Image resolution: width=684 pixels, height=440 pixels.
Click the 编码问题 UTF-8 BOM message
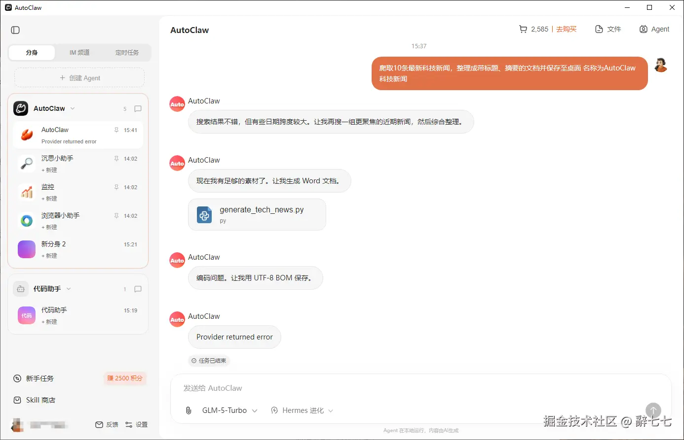255,278
